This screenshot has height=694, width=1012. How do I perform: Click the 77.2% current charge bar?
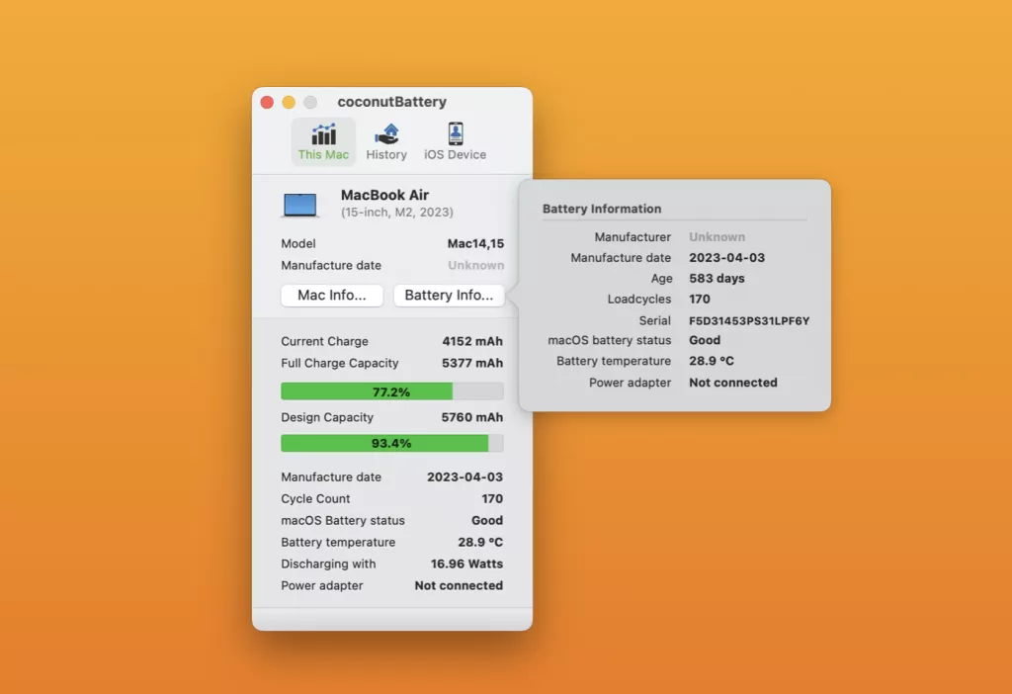click(391, 391)
